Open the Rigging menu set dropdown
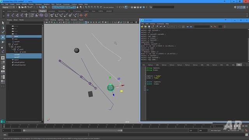 [x=9, y=7]
